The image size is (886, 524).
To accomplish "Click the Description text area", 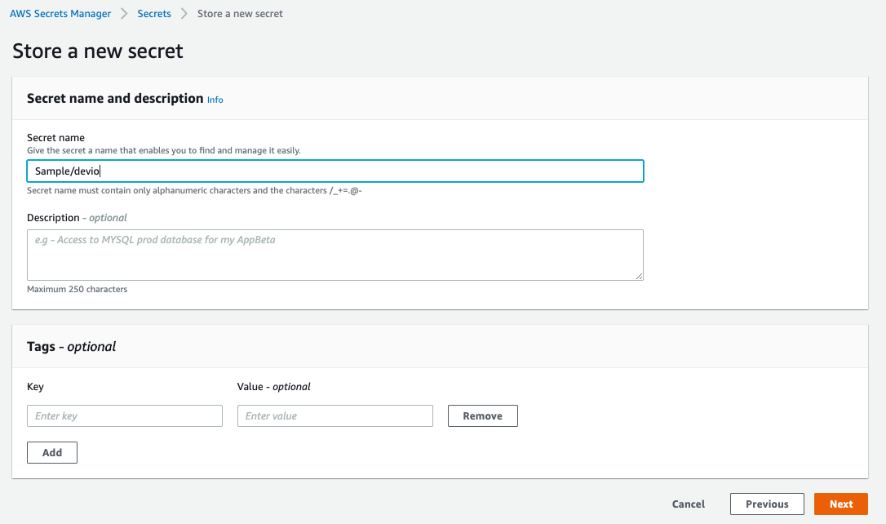I will [x=334, y=253].
